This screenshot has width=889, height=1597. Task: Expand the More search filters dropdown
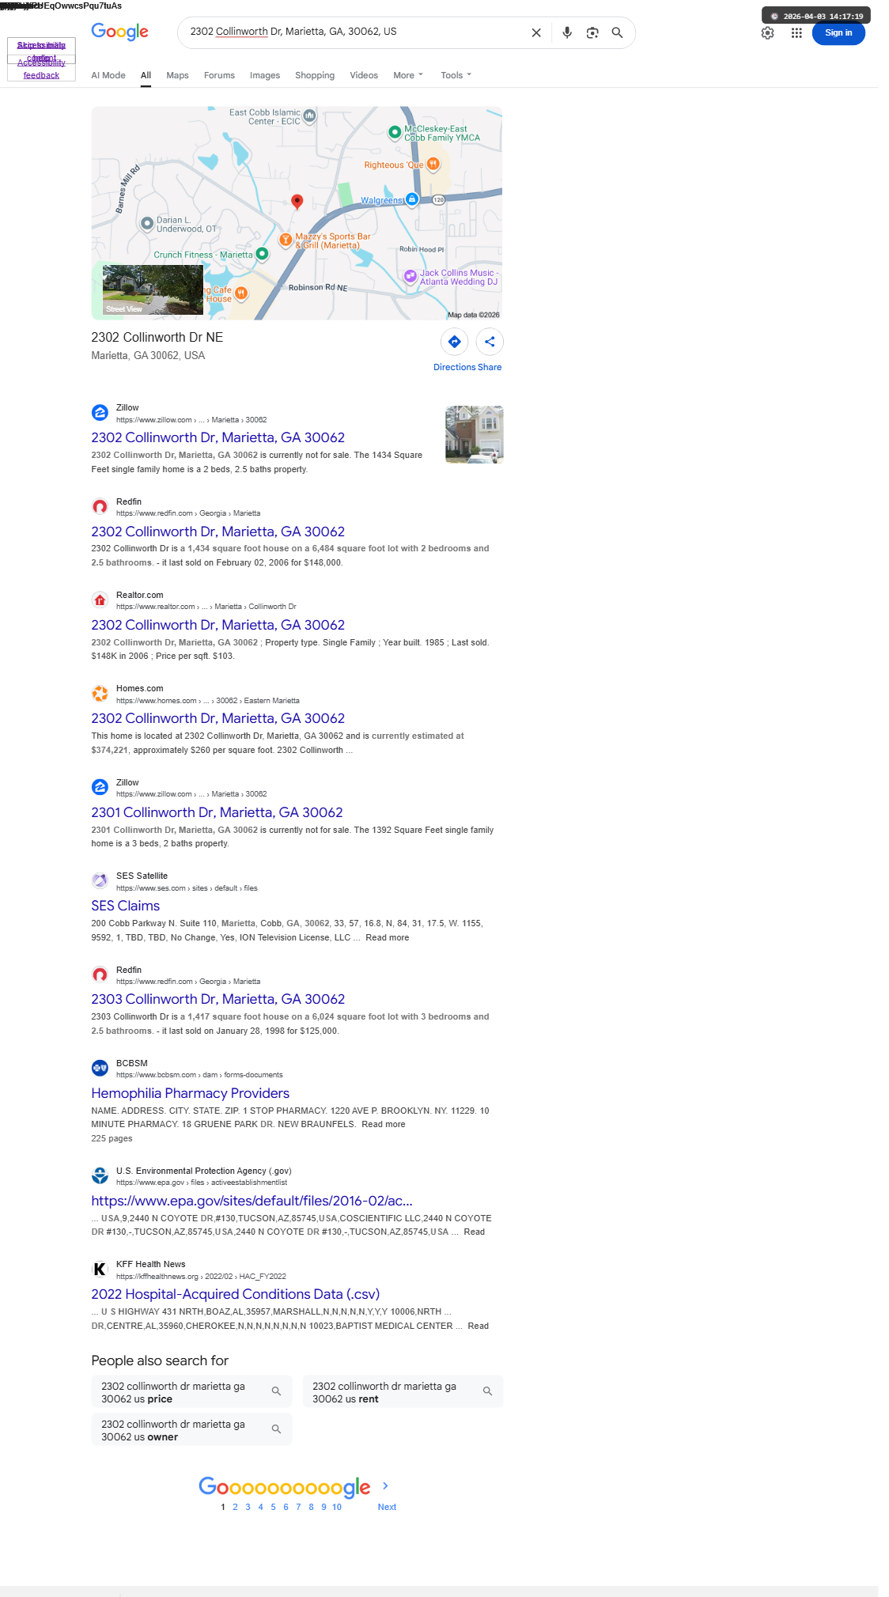[408, 75]
